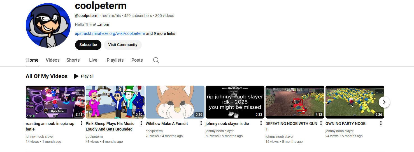
Task: Click the coolpeterm channel avatar
Action: (48, 25)
